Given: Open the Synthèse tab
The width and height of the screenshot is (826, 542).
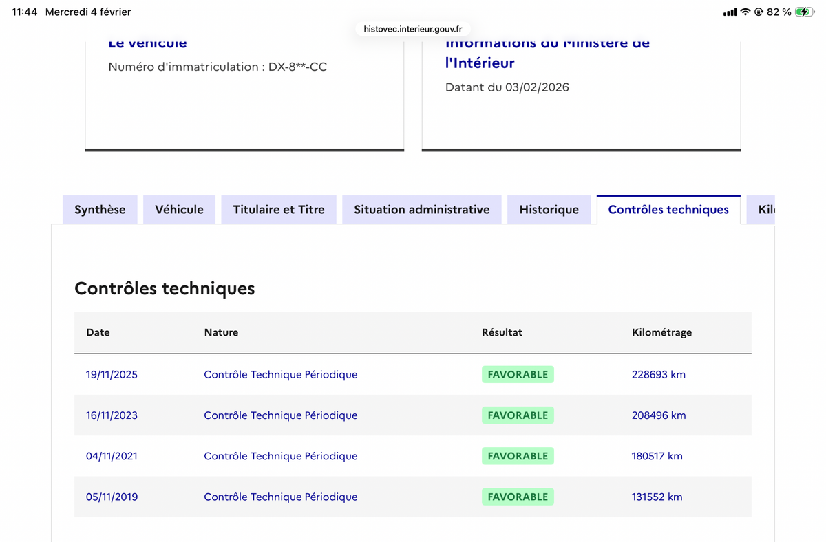Looking at the screenshot, I should click(x=100, y=210).
